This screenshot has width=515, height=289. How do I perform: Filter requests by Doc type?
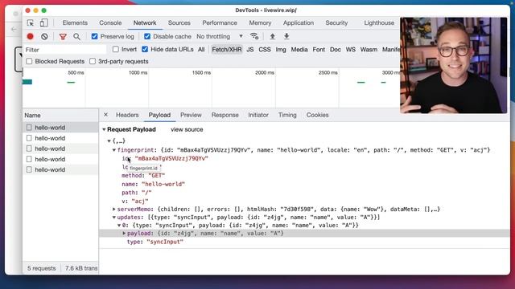point(335,50)
